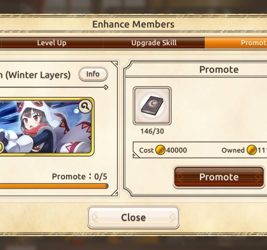Select the orange Promote tab

click(x=236, y=43)
